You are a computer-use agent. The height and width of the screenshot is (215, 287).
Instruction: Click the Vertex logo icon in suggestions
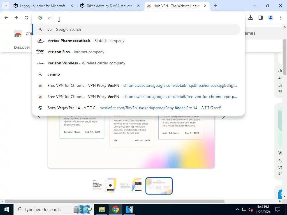coord(40,41)
